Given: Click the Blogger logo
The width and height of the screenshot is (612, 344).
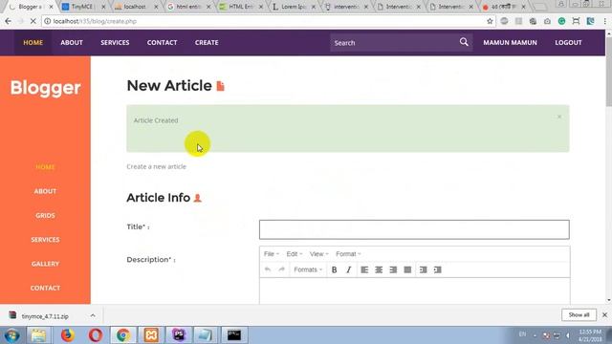Looking at the screenshot, I should (x=45, y=88).
